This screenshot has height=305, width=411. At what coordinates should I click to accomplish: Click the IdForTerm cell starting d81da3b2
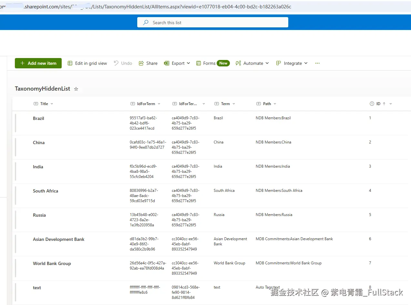point(144,244)
